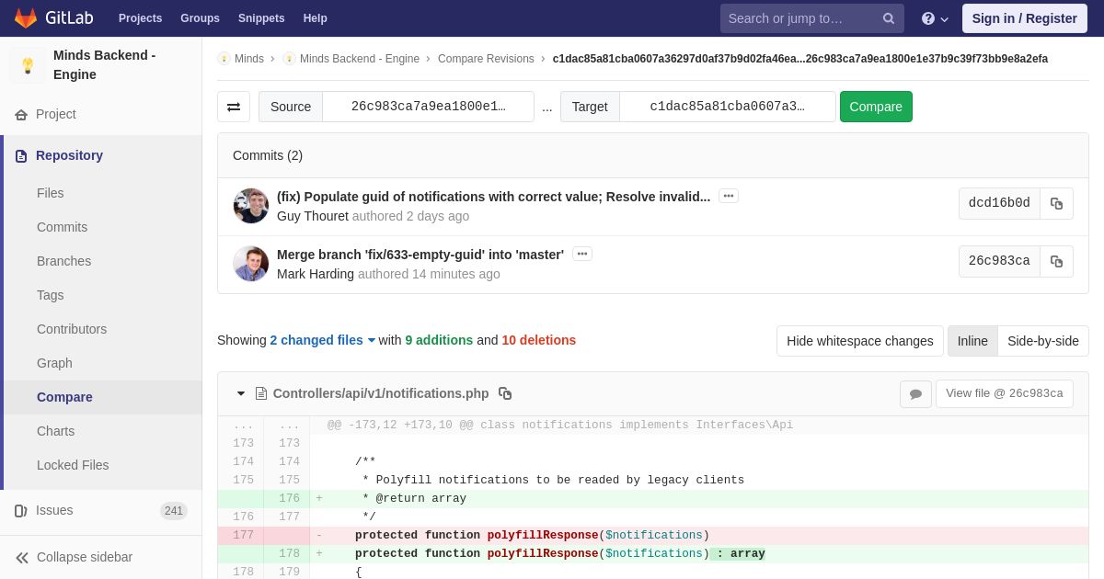Click the GitLab fox logo
This screenshot has height=579, width=1104.
[26, 18]
